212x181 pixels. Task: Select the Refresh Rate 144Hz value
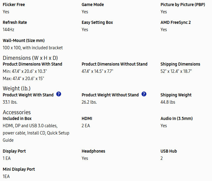click(8, 30)
